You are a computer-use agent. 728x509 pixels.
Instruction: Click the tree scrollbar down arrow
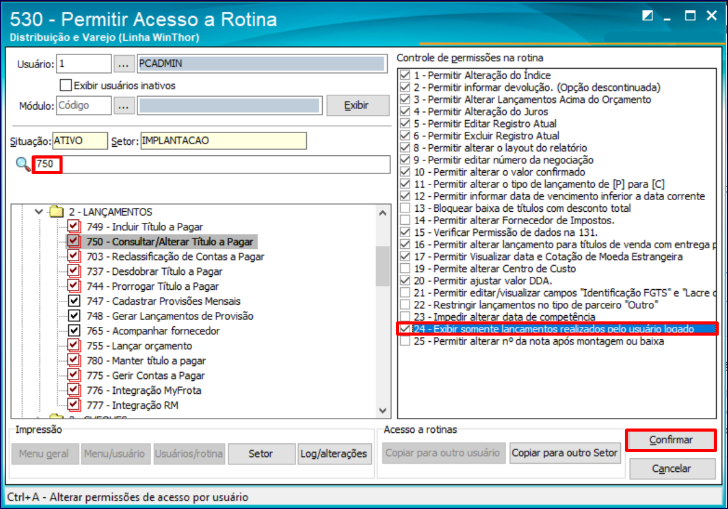click(383, 410)
